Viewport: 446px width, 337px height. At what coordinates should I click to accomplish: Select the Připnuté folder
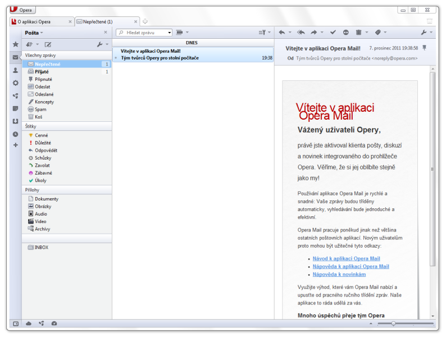(67, 79)
